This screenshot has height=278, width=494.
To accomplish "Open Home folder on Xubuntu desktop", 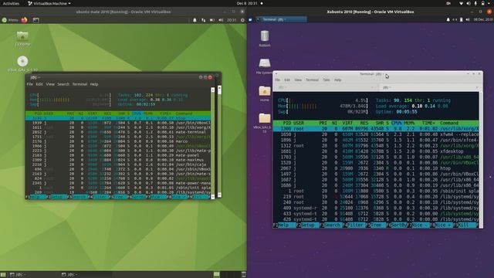I will click(264, 93).
